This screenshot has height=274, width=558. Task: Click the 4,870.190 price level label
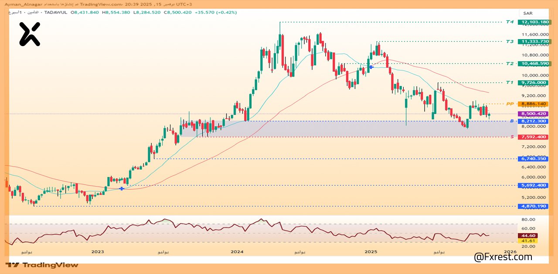tap(534, 206)
